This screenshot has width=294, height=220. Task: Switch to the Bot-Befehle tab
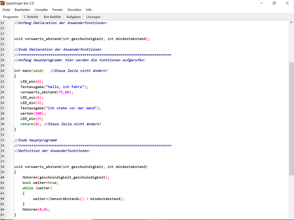(x=52, y=17)
